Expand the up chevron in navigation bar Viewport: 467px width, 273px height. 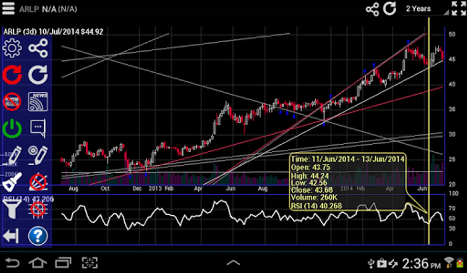(233, 263)
